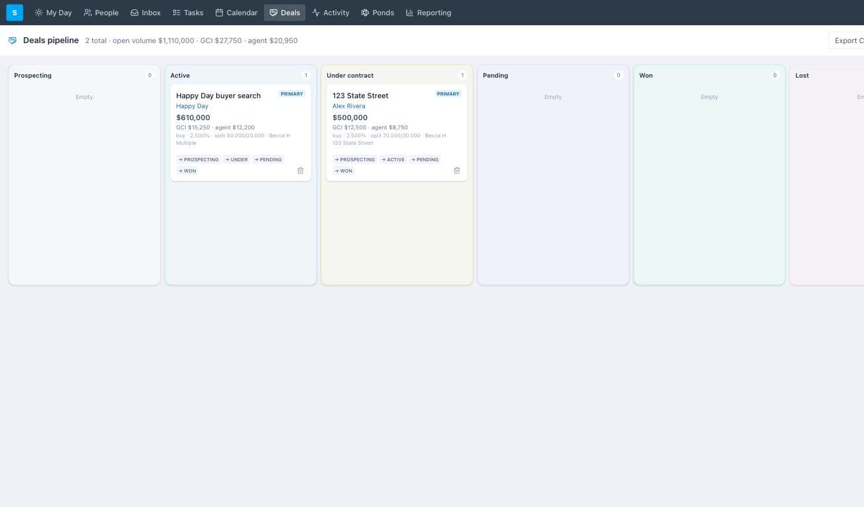This screenshot has width=864, height=507.
Task: Open My Day from top navigation
Action: 53,13
